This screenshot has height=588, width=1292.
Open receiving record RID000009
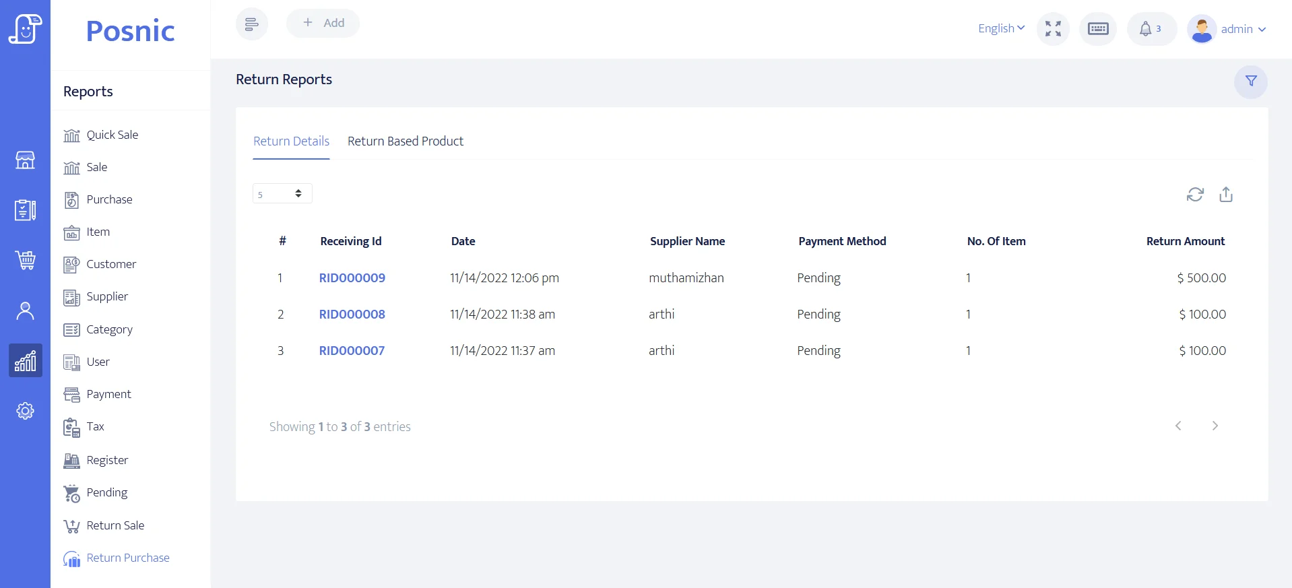click(x=352, y=278)
